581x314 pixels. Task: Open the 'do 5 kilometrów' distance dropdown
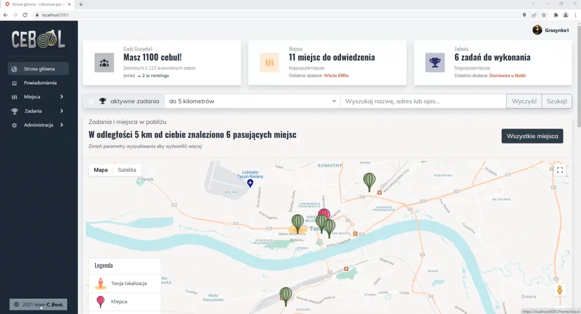(x=252, y=101)
